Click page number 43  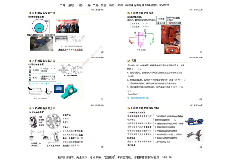[x=201, y=147]
